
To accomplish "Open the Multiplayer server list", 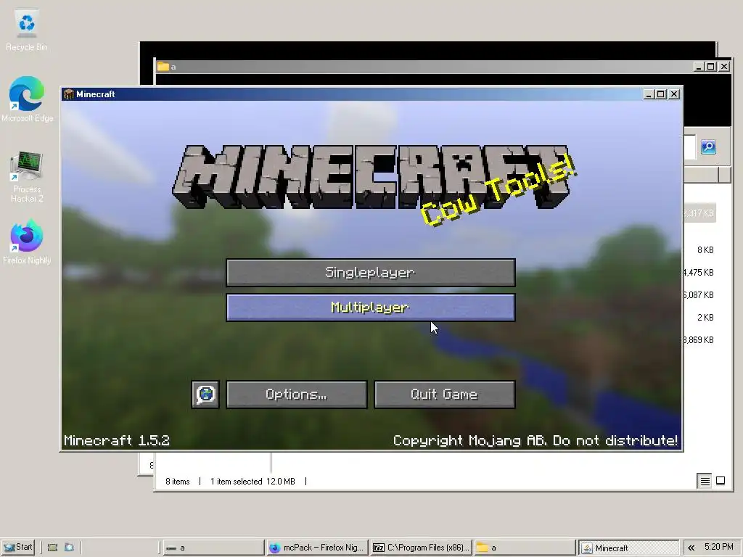I will click(x=371, y=308).
